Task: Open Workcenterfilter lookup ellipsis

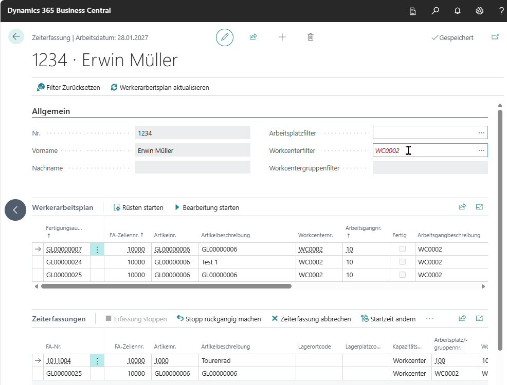Action: tap(481, 150)
